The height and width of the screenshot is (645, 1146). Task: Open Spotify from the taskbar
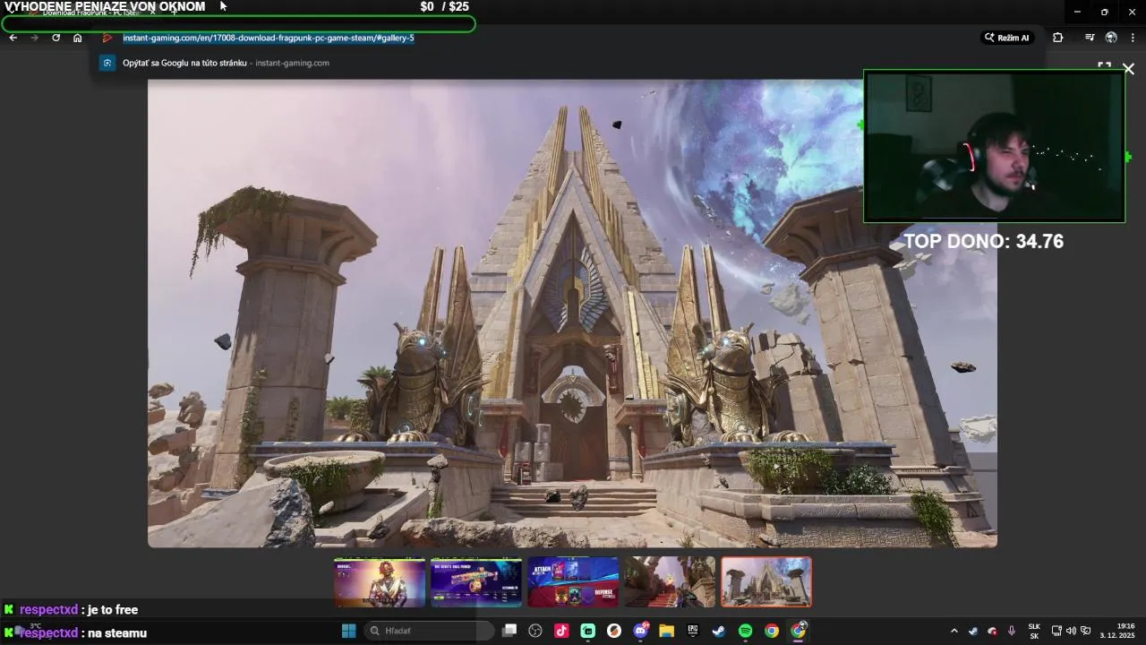(745, 631)
